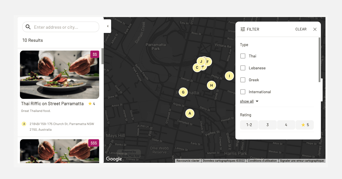The image size is (342, 179).
Task: Check the Thai type filter
Action: pyautogui.click(x=243, y=56)
